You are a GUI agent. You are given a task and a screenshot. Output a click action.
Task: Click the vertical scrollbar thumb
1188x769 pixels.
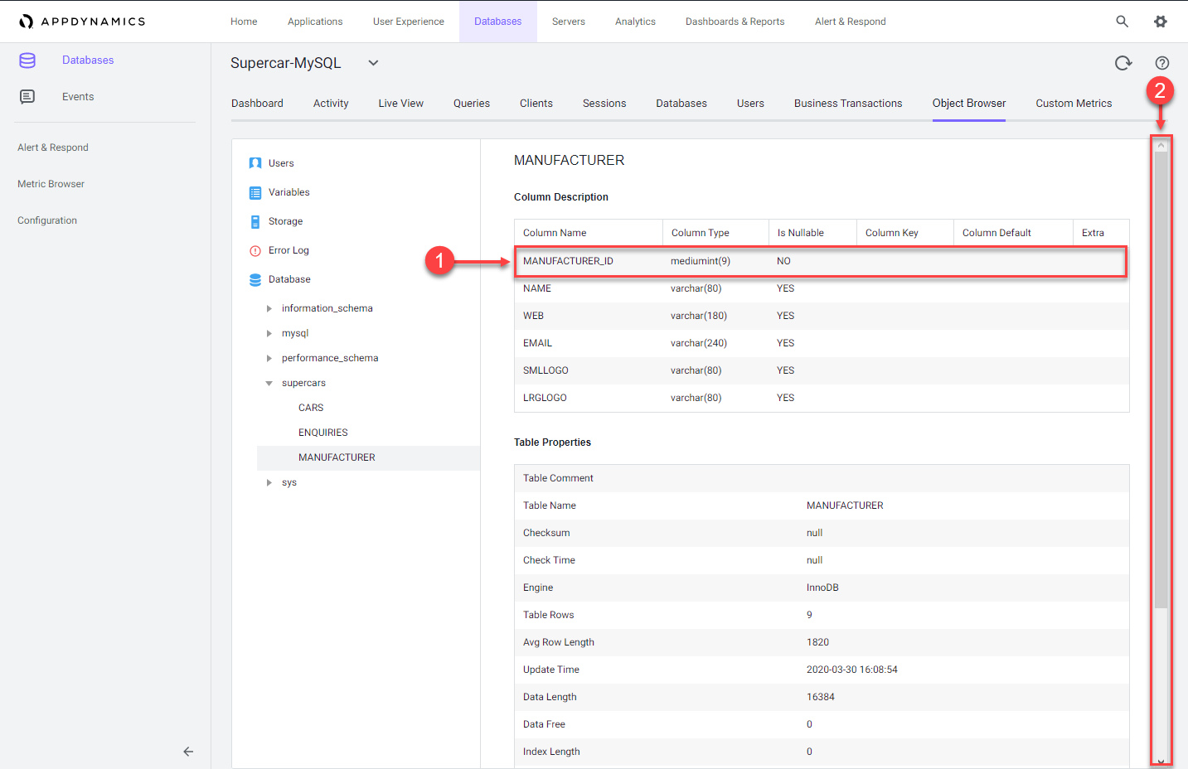pyautogui.click(x=1161, y=380)
